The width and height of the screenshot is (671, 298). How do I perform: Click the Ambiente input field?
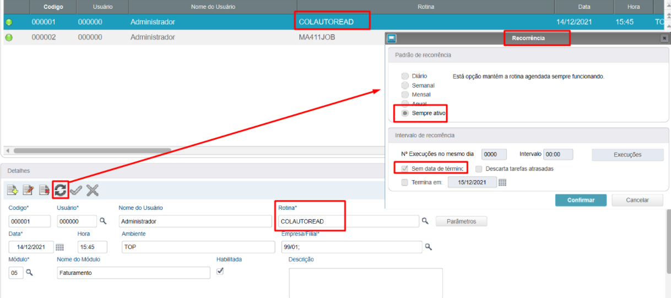coord(198,247)
